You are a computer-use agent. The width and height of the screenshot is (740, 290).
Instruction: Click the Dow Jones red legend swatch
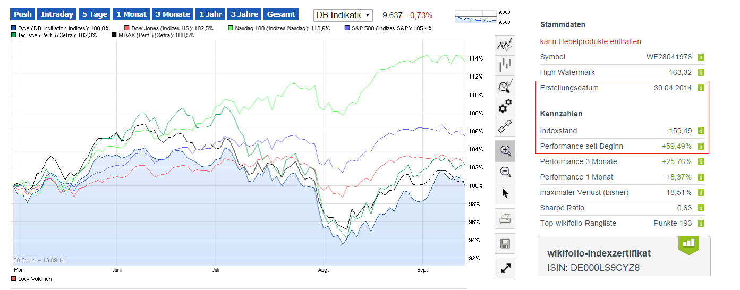[126, 28]
